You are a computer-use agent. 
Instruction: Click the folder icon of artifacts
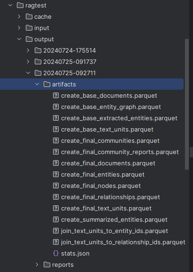tap(47, 84)
